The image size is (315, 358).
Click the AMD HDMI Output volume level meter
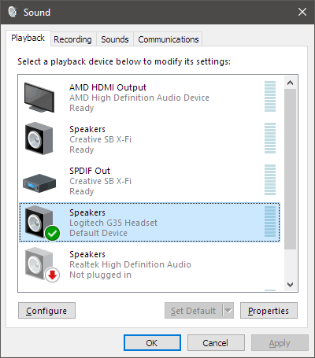[x=270, y=96]
